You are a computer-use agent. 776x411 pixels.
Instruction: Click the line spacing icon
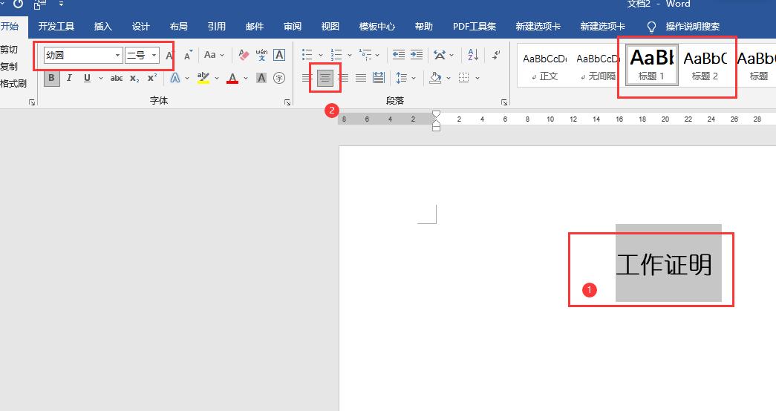click(x=401, y=78)
